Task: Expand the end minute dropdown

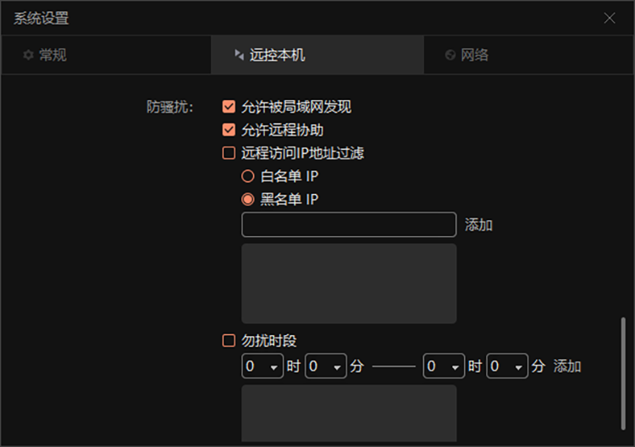Action: pyautogui.click(x=507, y=366)
